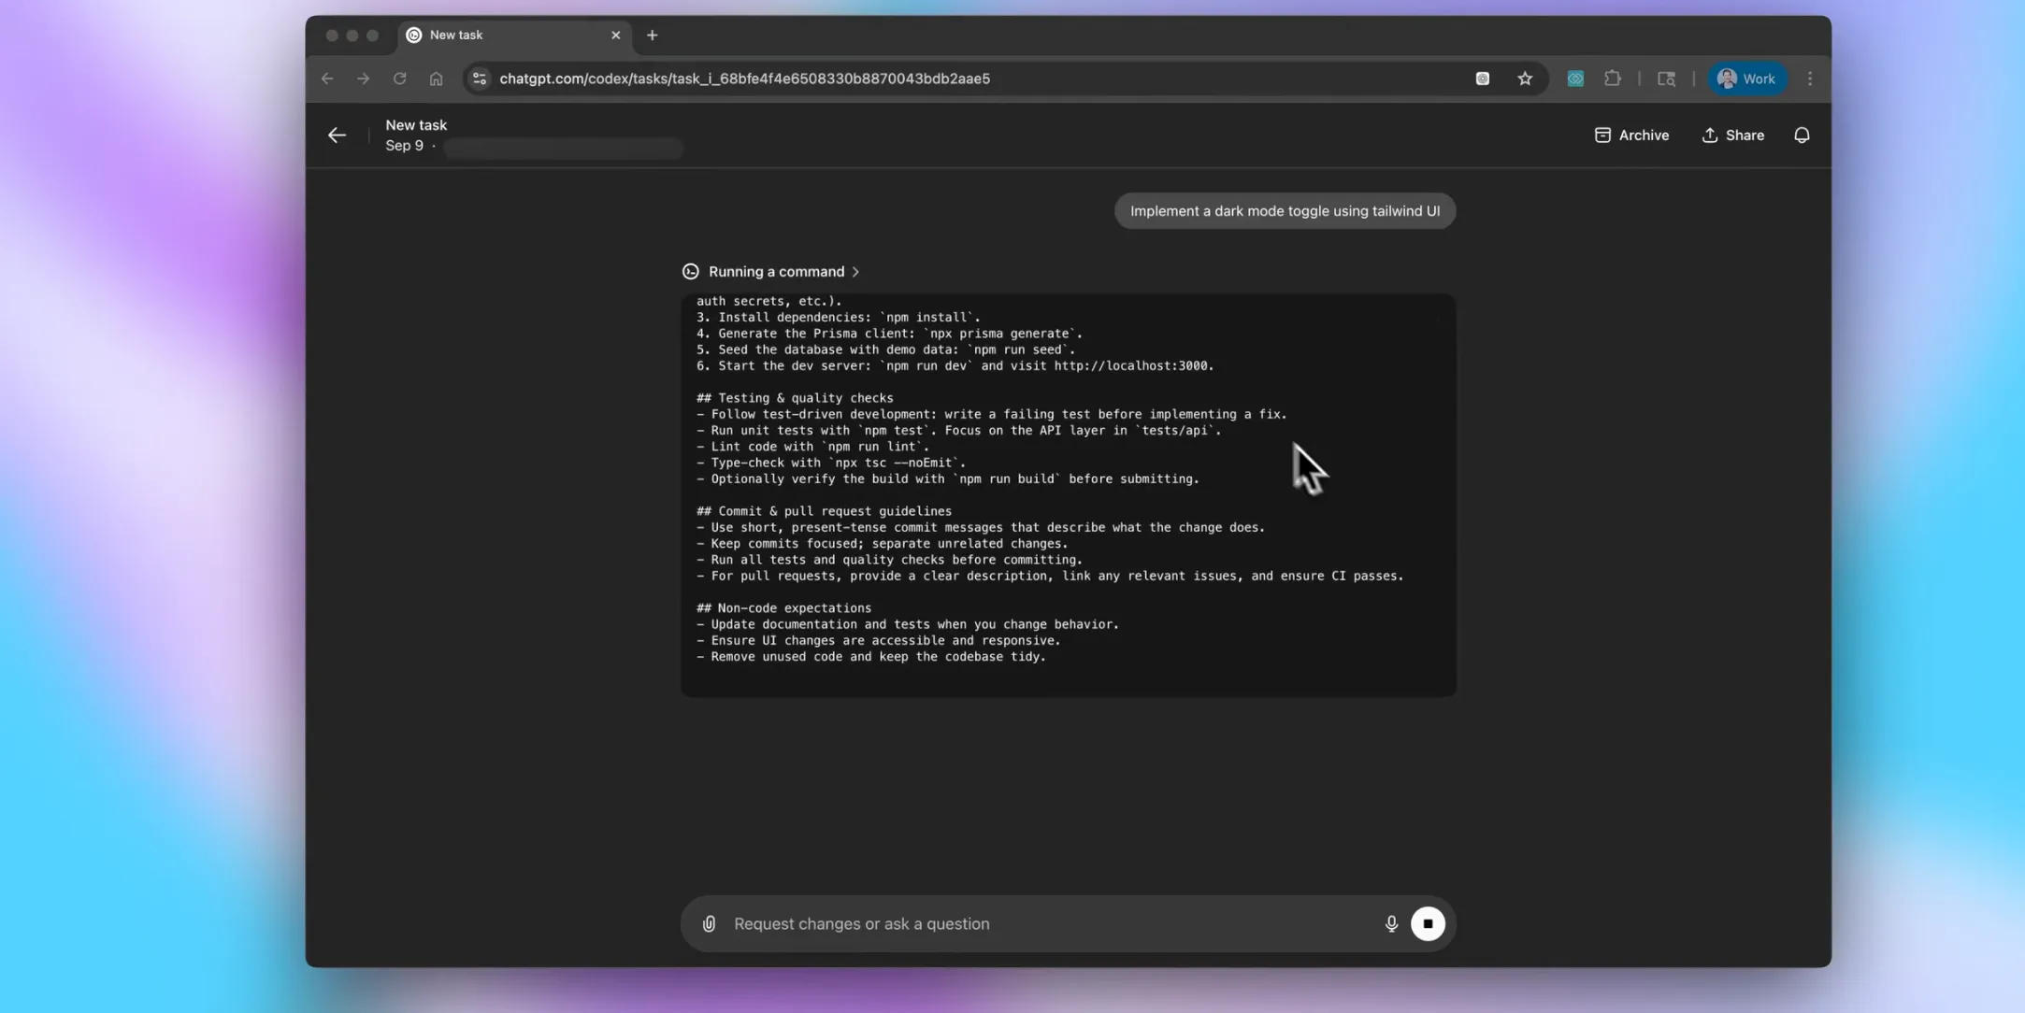Image resolution: width=2025 pixels, height=1013 pixels.
Task: Click the Share button
Action: click(1732, 136)
